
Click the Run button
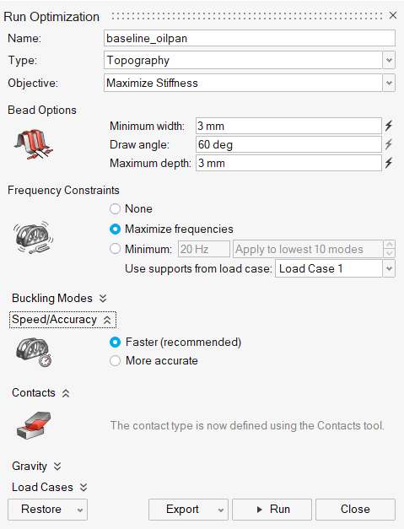pyautogui.click(x=272, y=509)
